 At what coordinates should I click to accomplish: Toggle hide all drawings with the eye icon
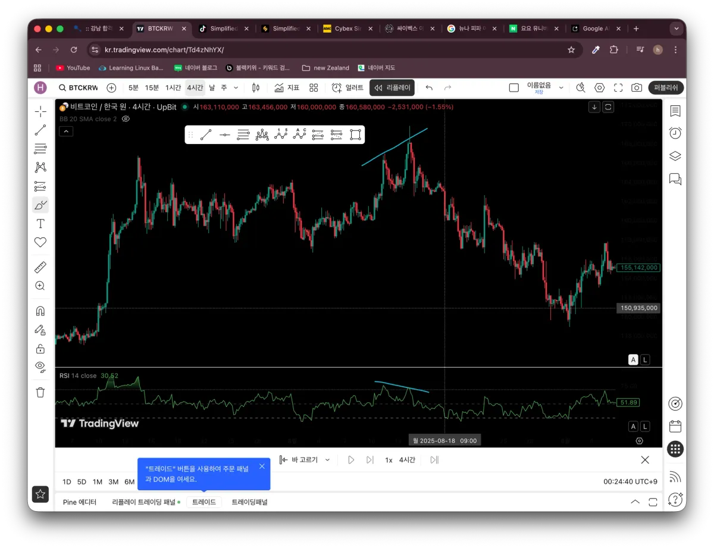[40, 367]
